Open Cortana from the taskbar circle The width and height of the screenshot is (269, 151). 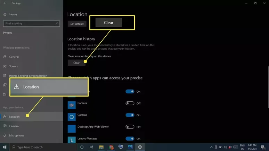[x=82, y=147]
